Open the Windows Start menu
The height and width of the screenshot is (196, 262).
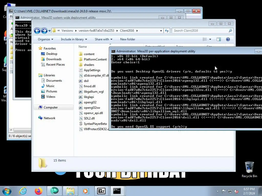(x=7, y=191)
